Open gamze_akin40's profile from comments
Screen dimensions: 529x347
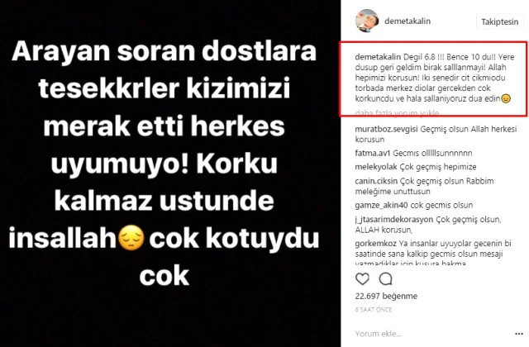coord(381,206)
